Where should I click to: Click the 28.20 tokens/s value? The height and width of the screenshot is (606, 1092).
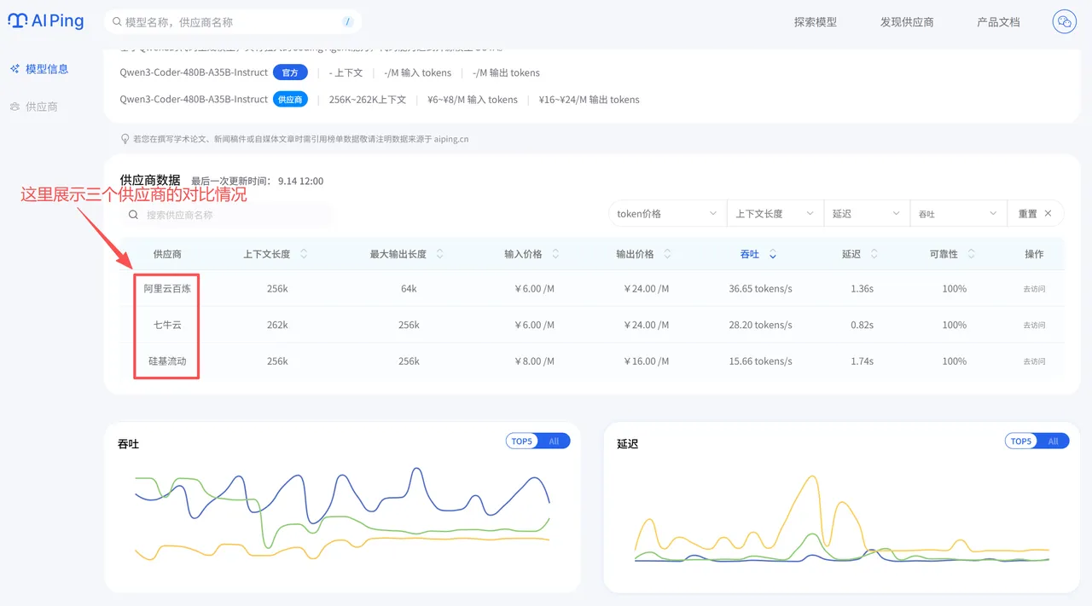coord(760,325)
